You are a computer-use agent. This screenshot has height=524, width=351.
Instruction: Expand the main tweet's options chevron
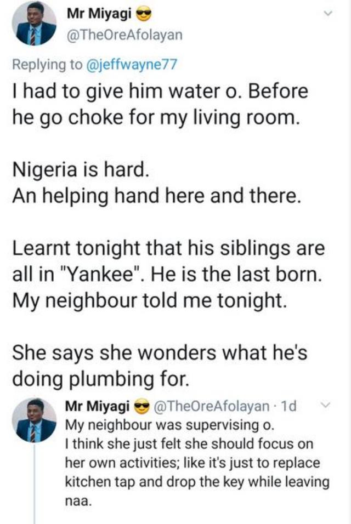pos(329,13)
